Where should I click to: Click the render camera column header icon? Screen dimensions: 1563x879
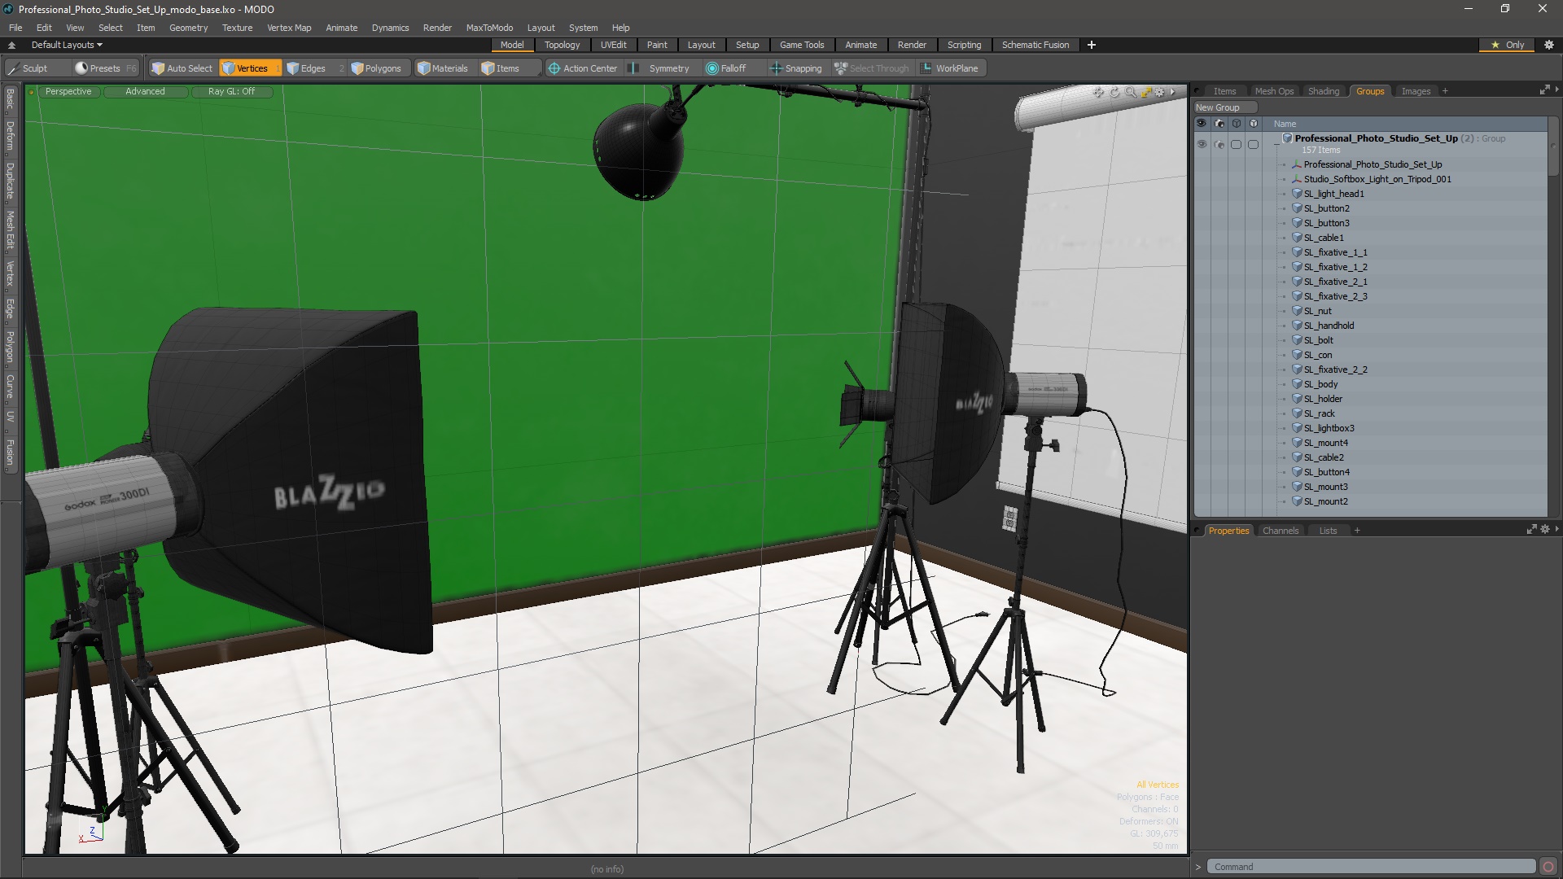click(x=1219, y=124)
